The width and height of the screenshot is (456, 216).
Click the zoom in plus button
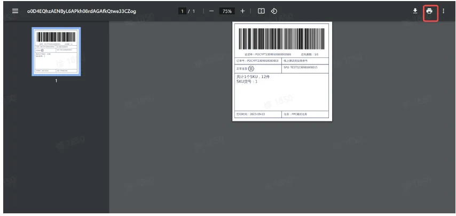click(242, 11)
